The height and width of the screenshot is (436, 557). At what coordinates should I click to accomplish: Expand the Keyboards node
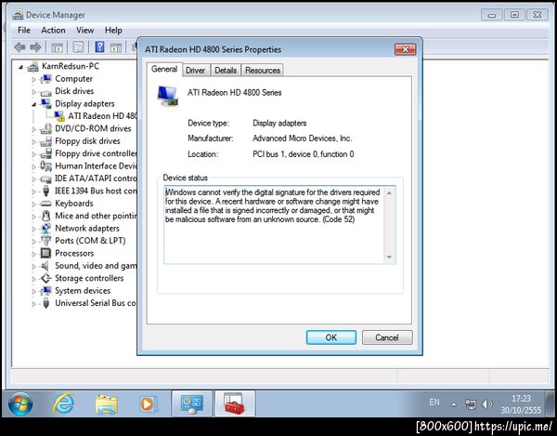pos(34,205)
